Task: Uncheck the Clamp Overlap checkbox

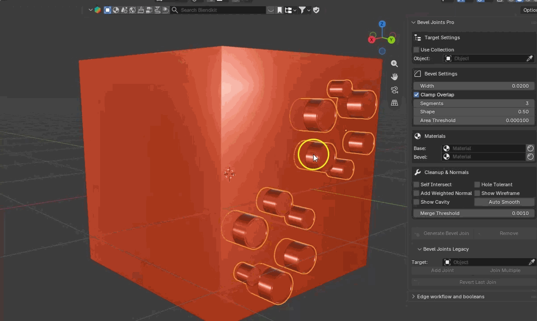Action: coord(416,95)
